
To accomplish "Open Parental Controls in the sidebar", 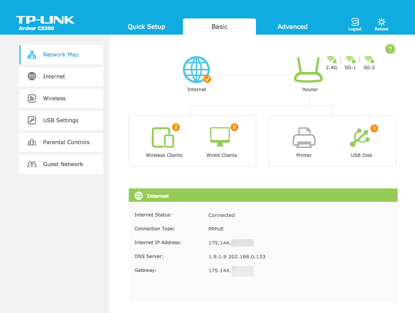I will (61, 142).
